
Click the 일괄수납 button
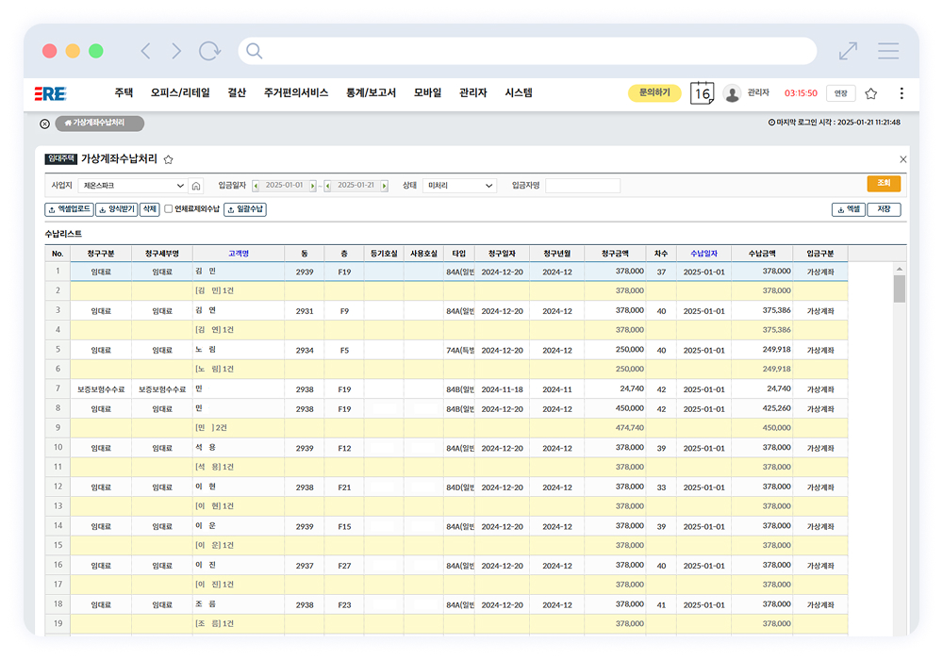(x=245, y=209)
